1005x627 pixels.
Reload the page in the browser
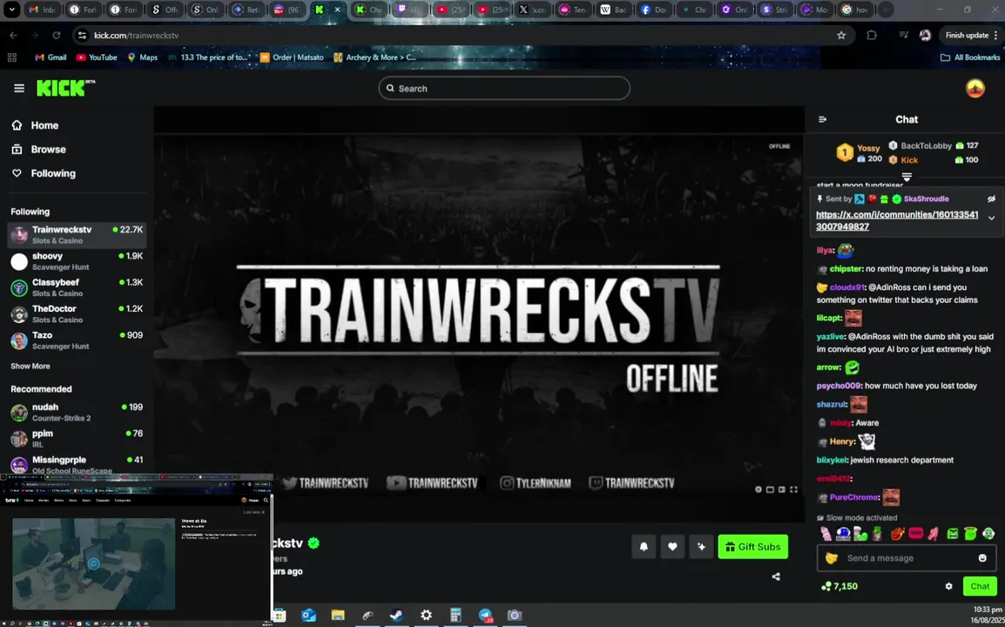point(57,35)
